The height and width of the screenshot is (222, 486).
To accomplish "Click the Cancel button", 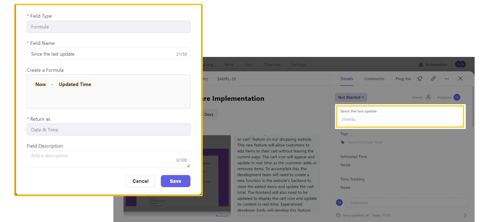I will [140, 181].
